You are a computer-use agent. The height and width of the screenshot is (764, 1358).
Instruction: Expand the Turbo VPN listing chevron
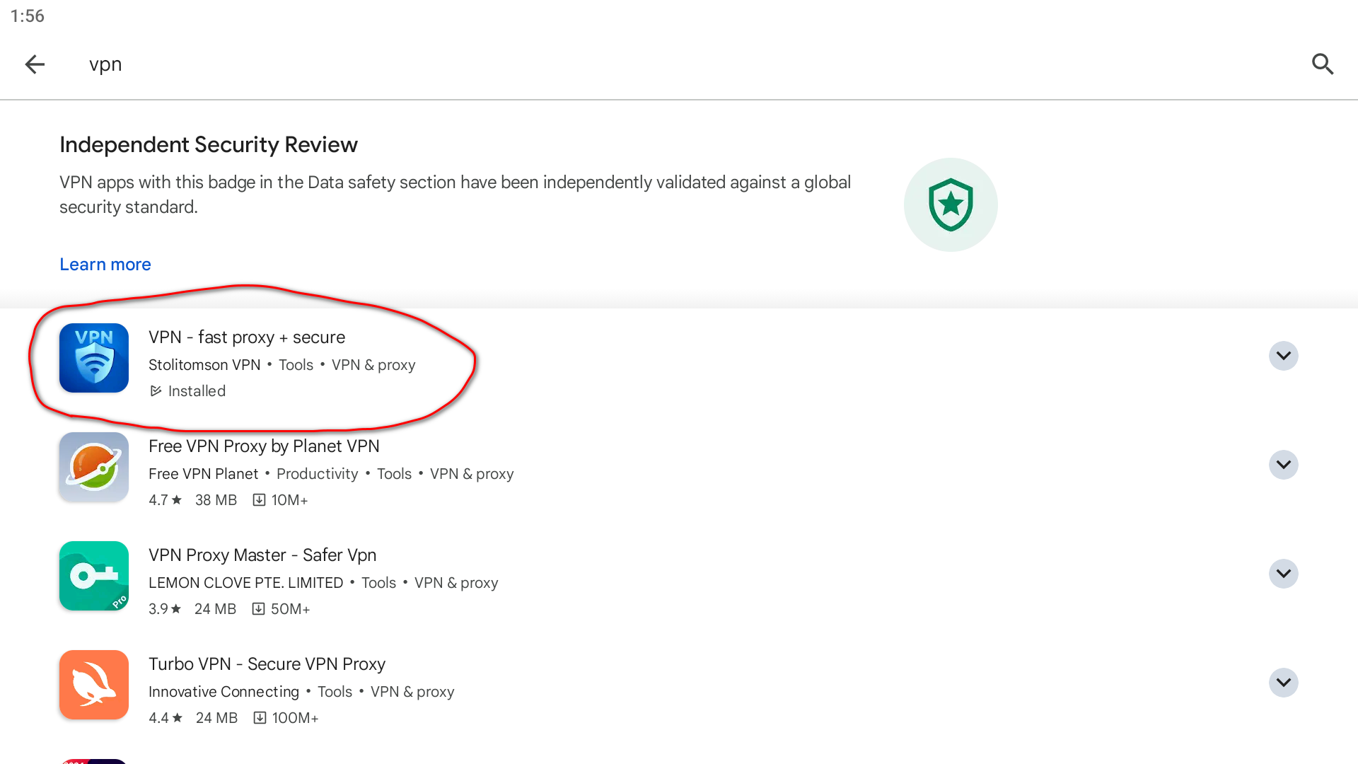1283,683
